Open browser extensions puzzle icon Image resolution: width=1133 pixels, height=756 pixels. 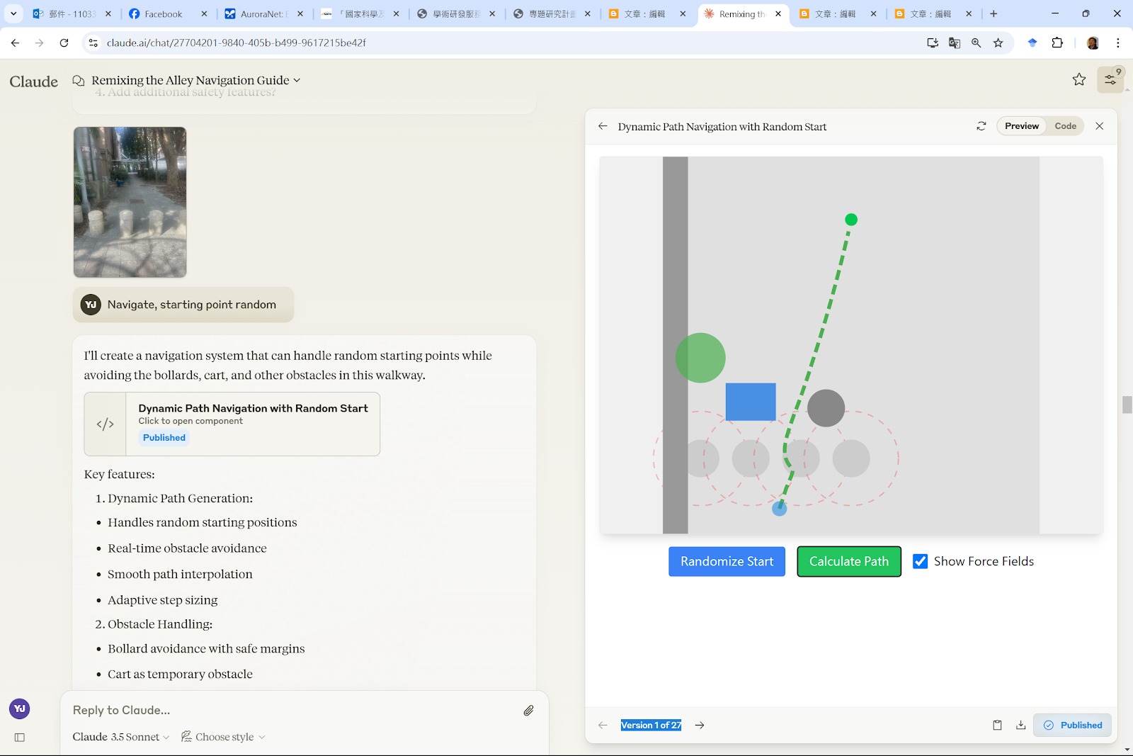pyautogui.click(x=1057, y=43)
